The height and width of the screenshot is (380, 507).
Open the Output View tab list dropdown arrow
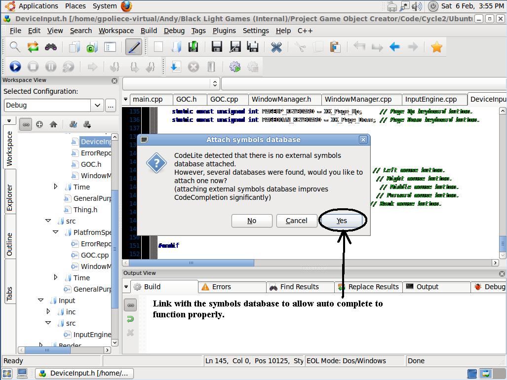[x=126, y=287]
